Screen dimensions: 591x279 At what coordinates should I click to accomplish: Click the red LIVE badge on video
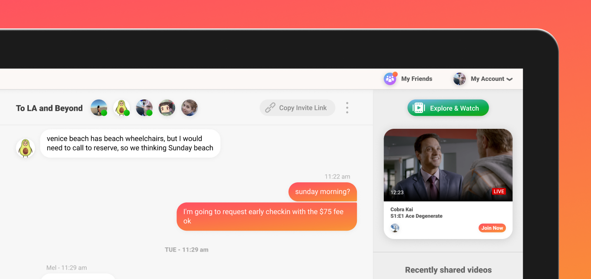point(499,192)
